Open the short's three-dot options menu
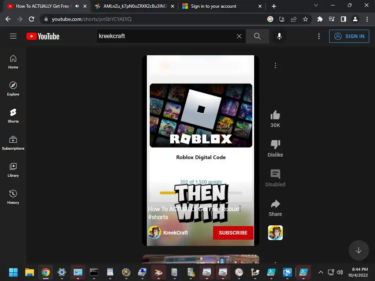Image resolution: width=375 pixels, height=281 pixels. 275,65
